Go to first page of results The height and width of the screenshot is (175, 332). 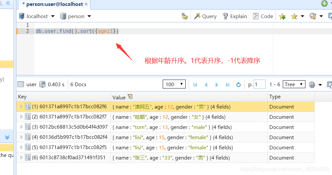195,85
